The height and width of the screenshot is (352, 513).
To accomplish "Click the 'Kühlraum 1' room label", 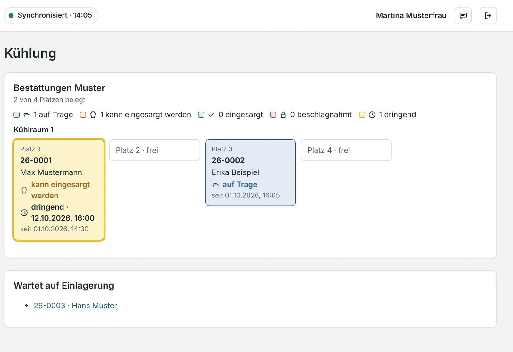I will pos(34,130).
